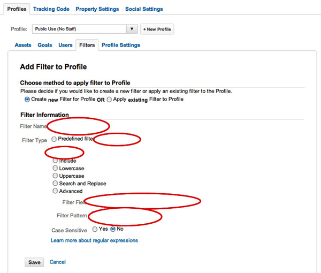Select the Predefined filter radio option

point(54,139)
